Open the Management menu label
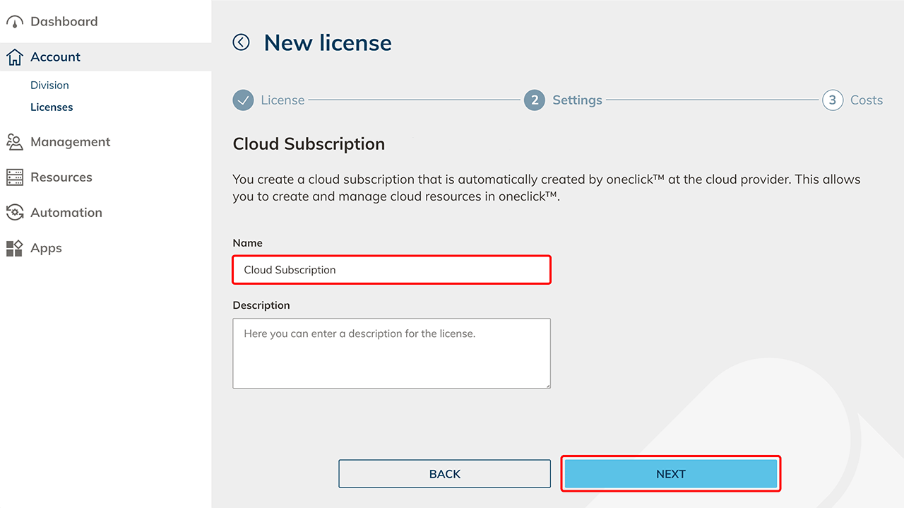 coord(70,142)
